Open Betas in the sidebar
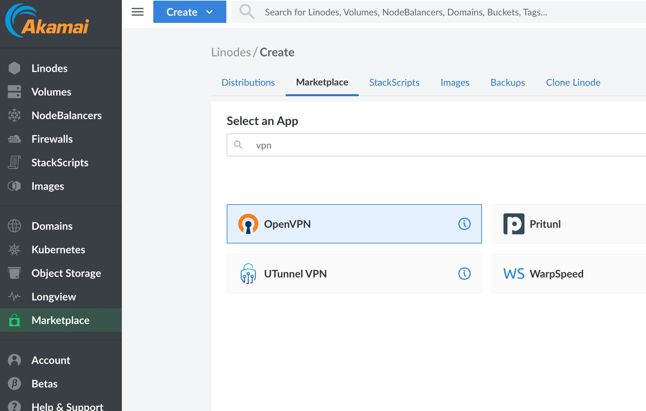Screen dimensions: 646x411 click(61, 384)
